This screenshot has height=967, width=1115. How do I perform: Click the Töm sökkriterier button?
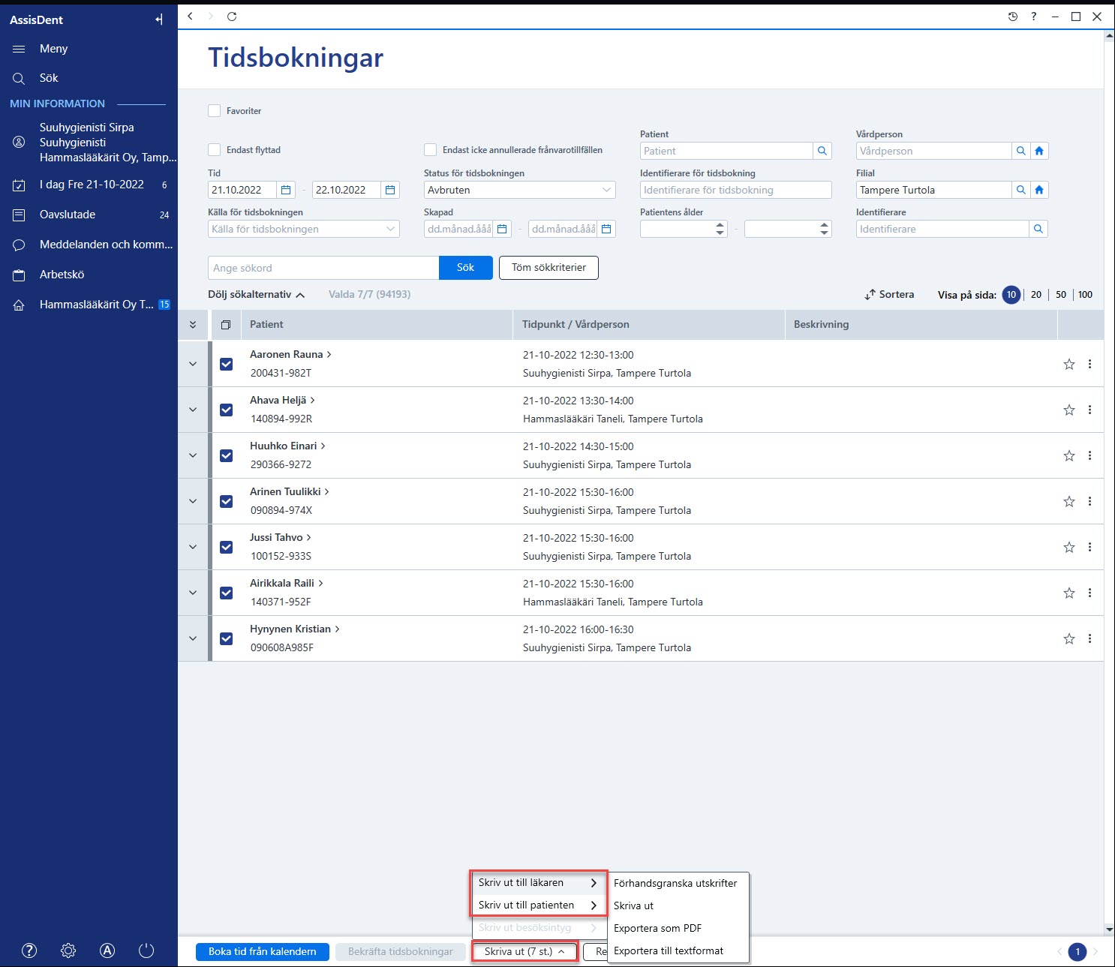point(548,268)
